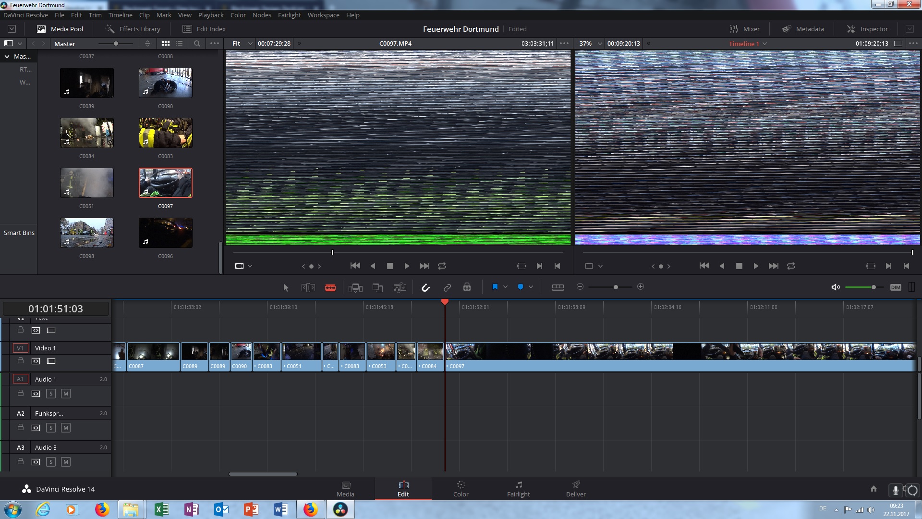Open the Effects Library panel
The width and height of the screenshot is (922, 519).
pyautogui.click(x=133, y=29)
